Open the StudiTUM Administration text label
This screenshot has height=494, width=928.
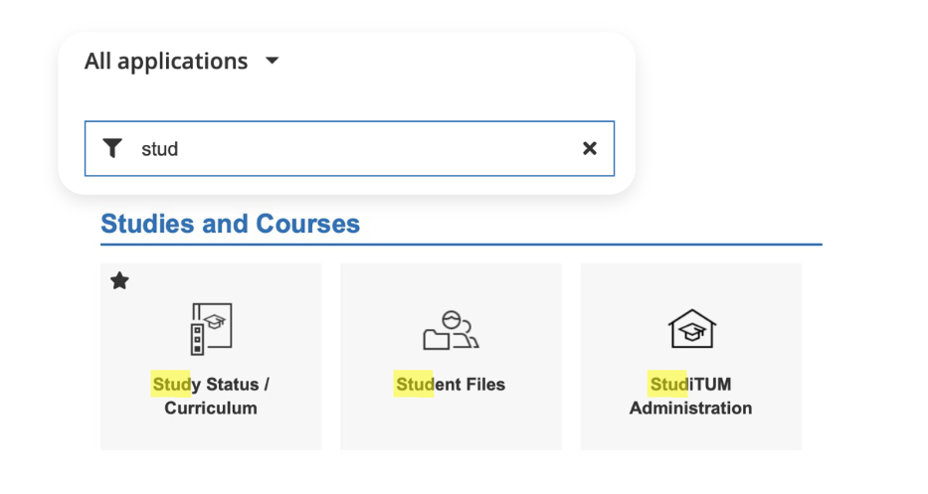coord(690,396)
